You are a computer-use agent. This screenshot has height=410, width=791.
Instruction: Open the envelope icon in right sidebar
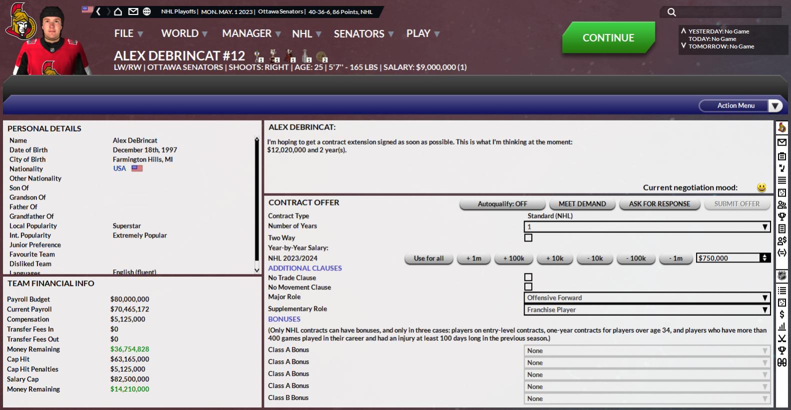[x=782, y=142]
